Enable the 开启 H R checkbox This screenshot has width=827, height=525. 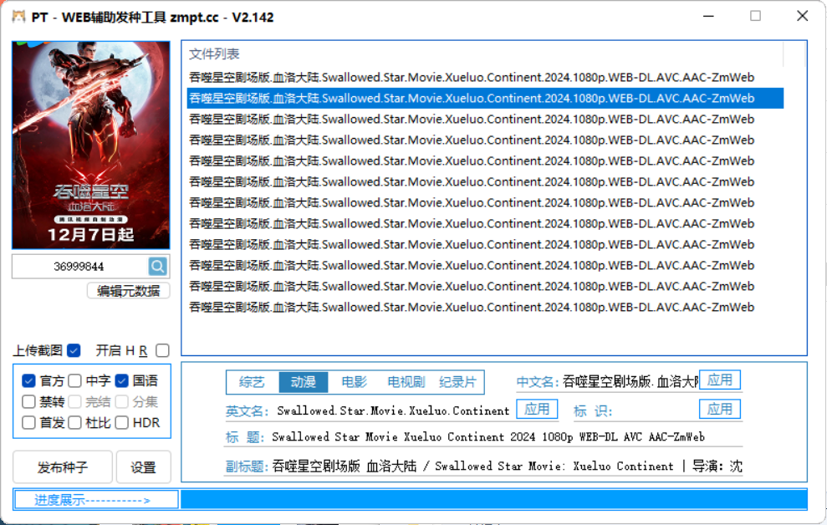pos(162,350)
